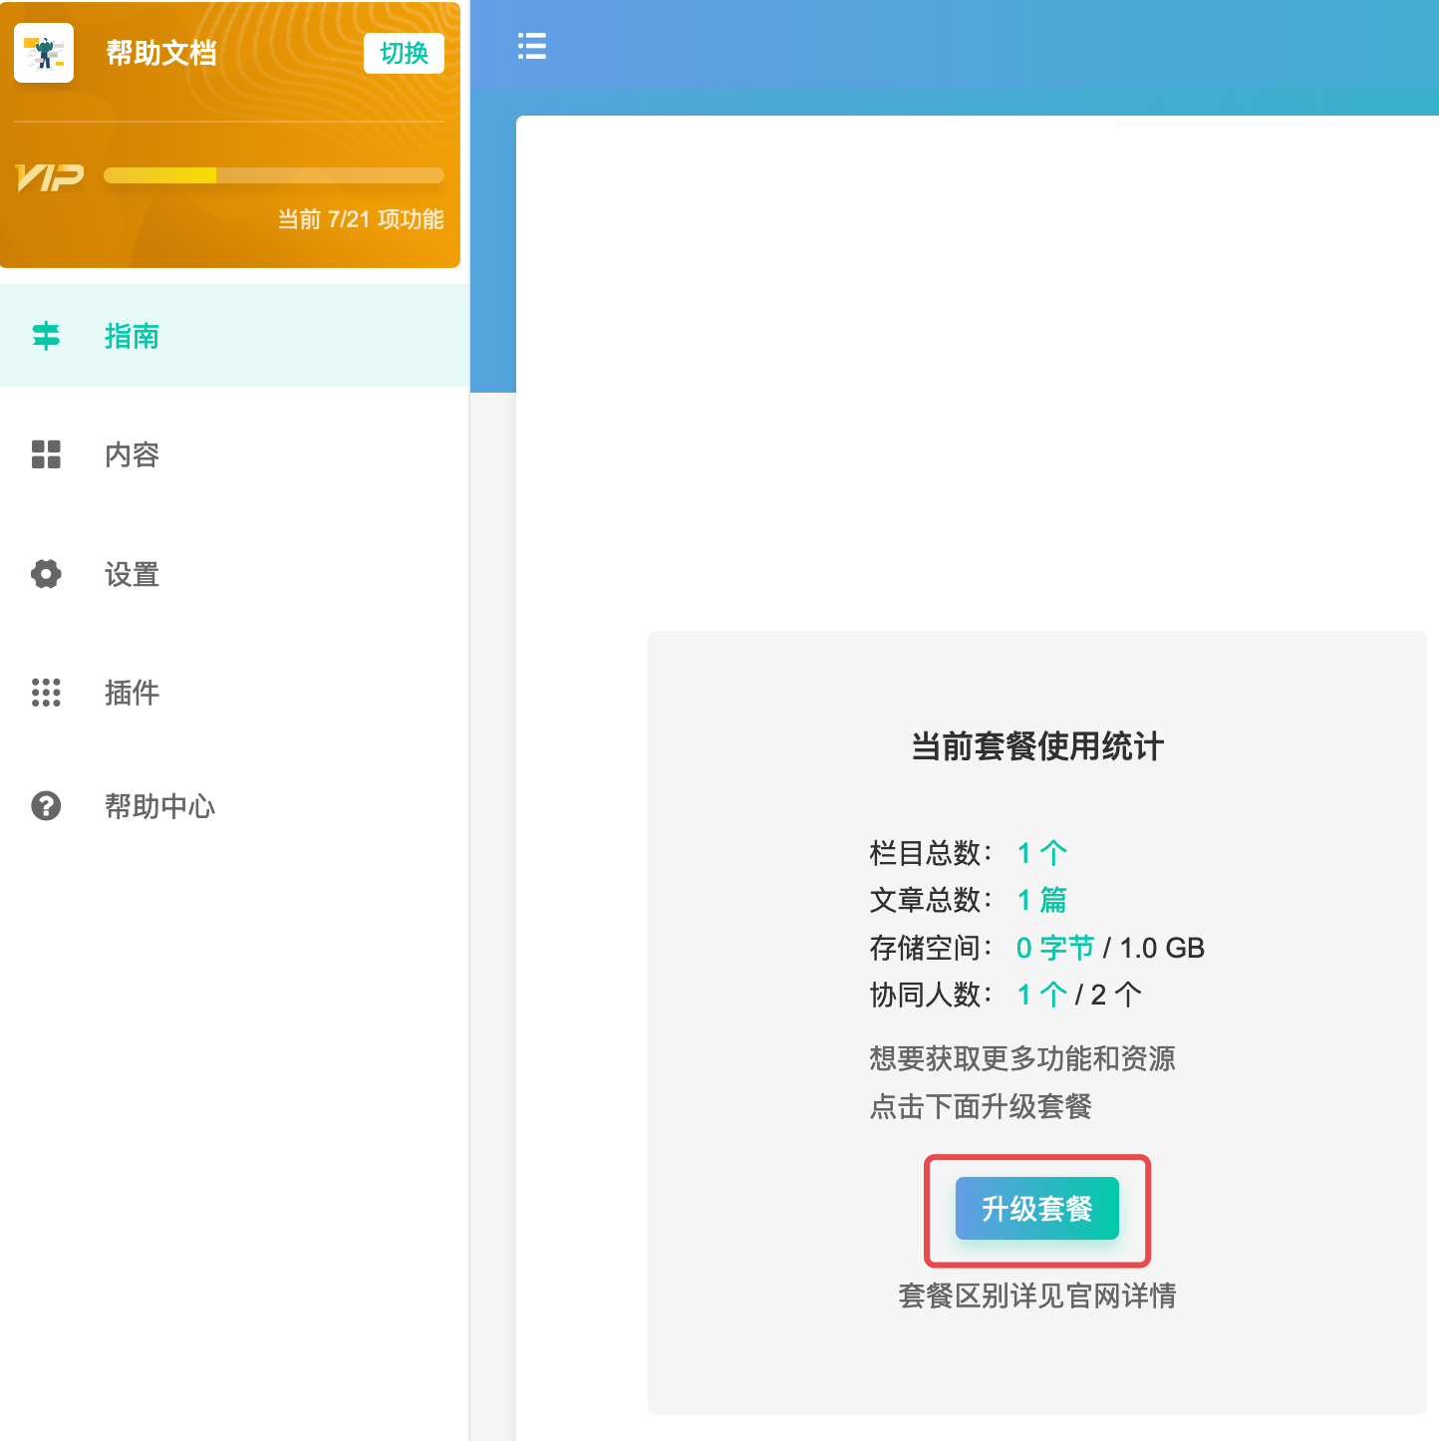Click the 帮助文档 site logo icon
Screen dimensions: 1439x1441
click(x=44, y=53)
